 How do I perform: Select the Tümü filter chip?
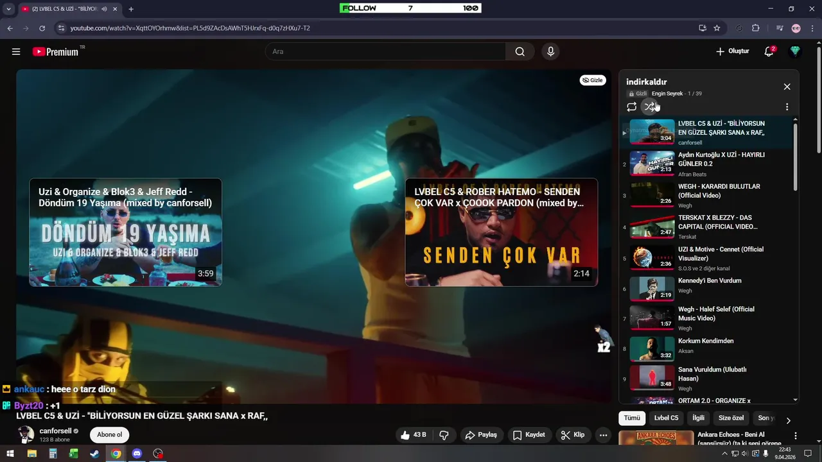coord(632,418)
